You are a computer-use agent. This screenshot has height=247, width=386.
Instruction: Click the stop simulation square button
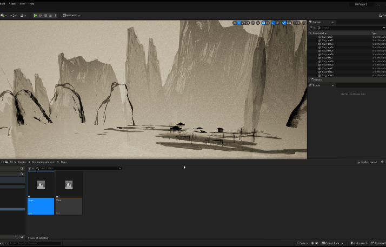pyautogui.click(x=45, y=15)
